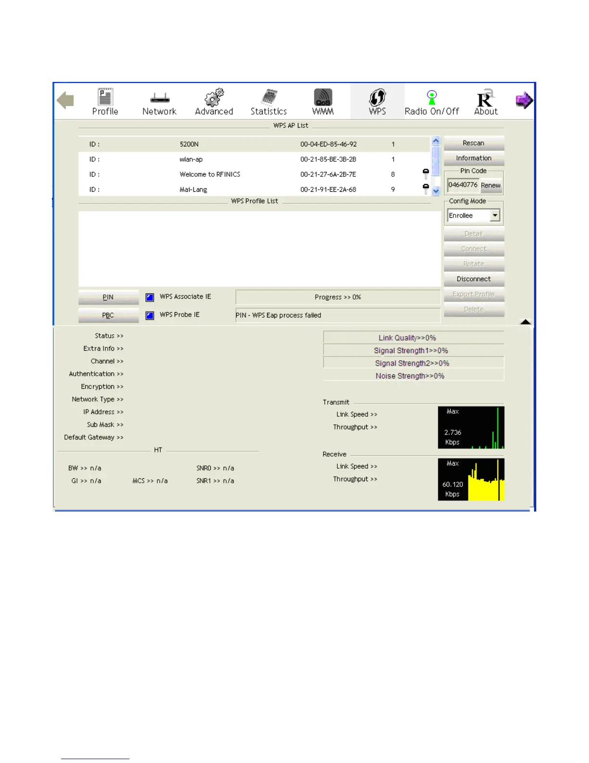Select the Mai-Lang access point row
Image resolution: width=589 pixels, height=763 pixels.
254,189
